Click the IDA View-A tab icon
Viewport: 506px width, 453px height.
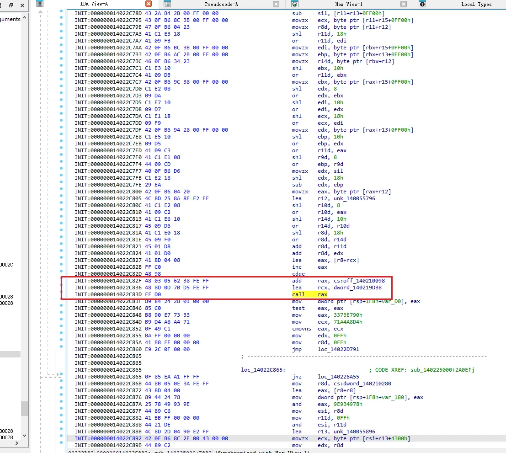click(x=40, y=4)
